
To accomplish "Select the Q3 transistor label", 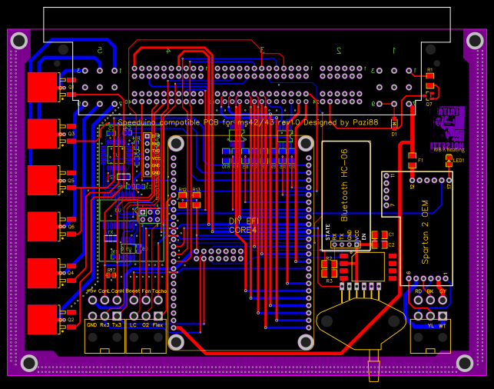I will coord(71,134).
